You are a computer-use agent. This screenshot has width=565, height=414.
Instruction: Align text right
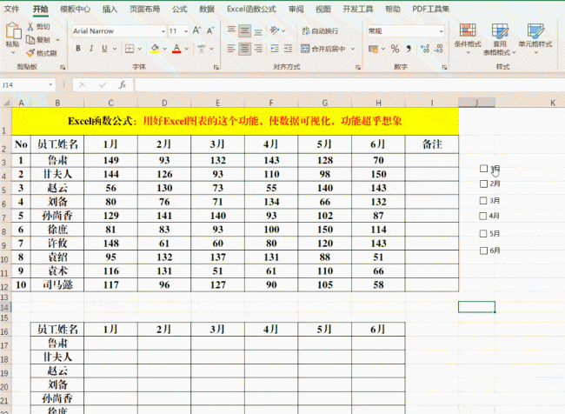pyautogui.click(x=258, y=49)
